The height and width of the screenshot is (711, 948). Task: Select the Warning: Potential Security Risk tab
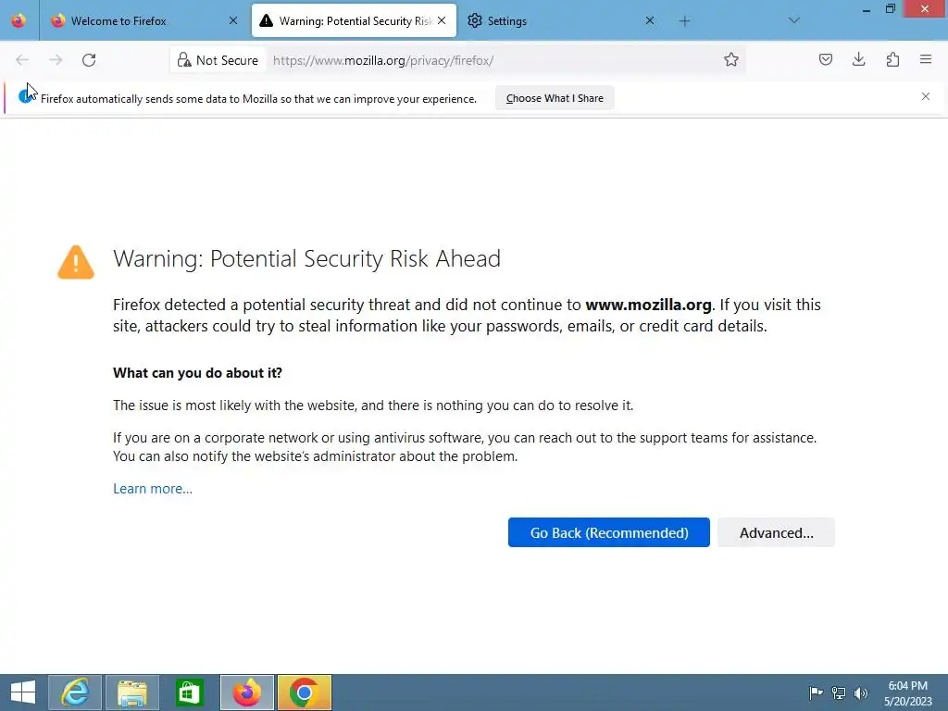355,20
